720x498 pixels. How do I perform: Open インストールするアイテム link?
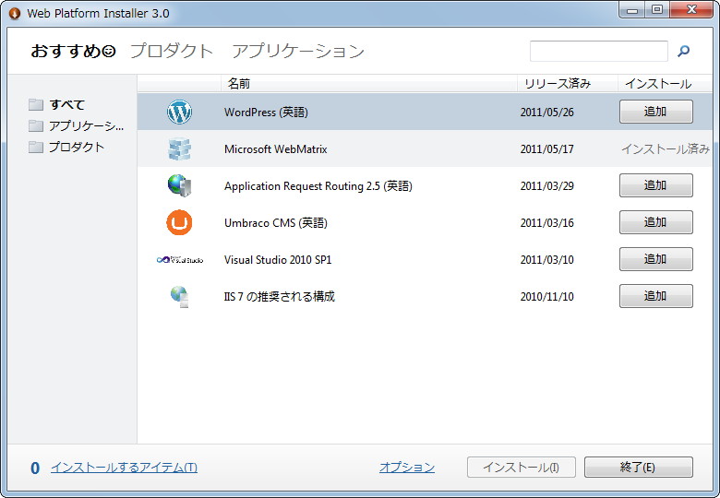[x=124, y=468]
